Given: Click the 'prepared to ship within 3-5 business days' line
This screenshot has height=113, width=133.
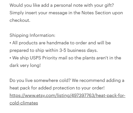Looking at the screenshot, I should (54, 50).
